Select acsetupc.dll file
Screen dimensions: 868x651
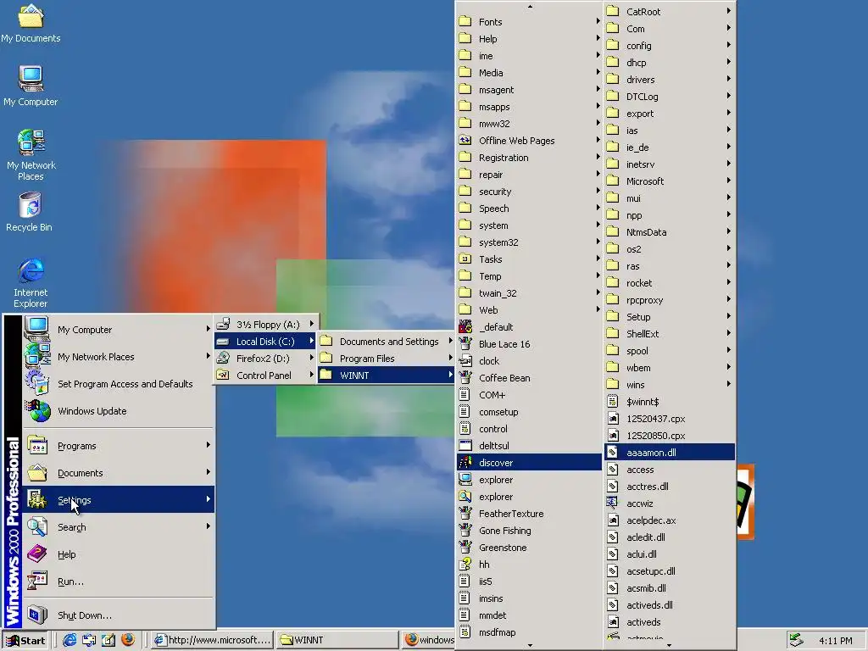[670, 571]
